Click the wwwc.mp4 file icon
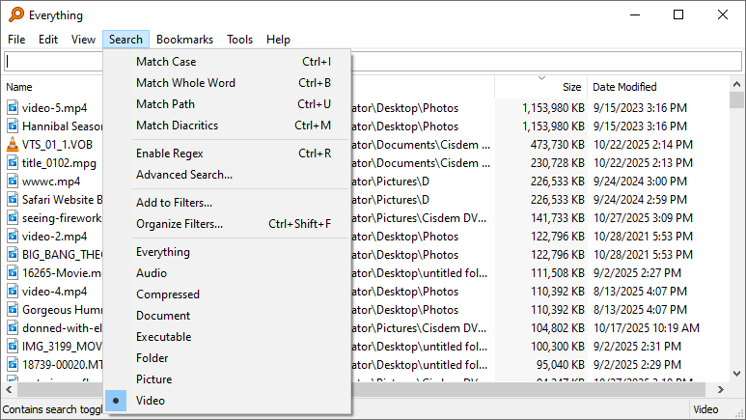Screen dimensions: 746x420 pyautogui.click(x=13, y=181)
